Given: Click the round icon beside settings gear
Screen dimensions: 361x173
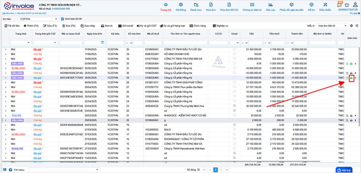Looking at the screenshot, I should tap(357, 26).
